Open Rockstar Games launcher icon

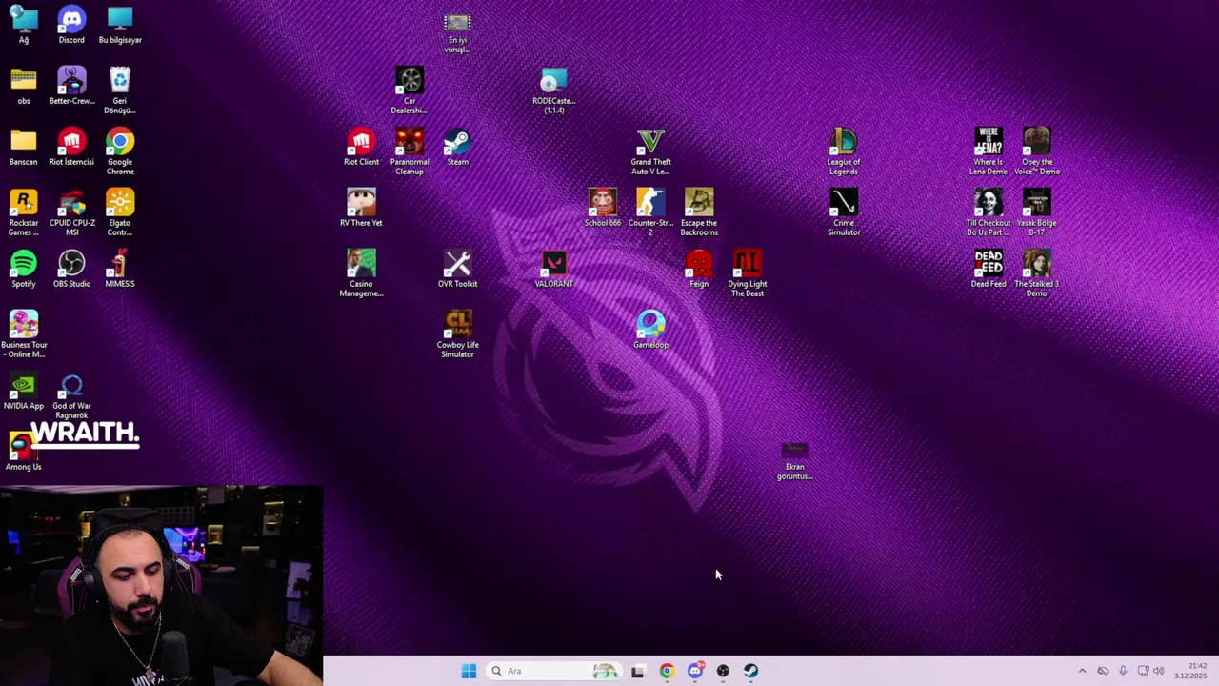(x=24, y=212)
